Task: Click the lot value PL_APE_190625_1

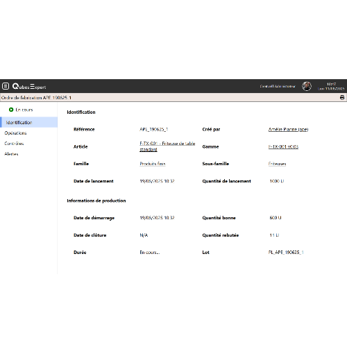Action: 286,253
